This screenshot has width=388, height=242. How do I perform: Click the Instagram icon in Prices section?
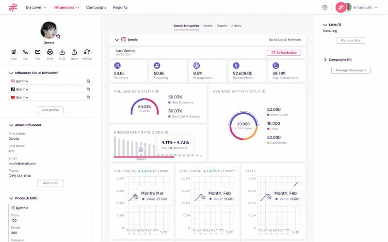pos(13,208)
